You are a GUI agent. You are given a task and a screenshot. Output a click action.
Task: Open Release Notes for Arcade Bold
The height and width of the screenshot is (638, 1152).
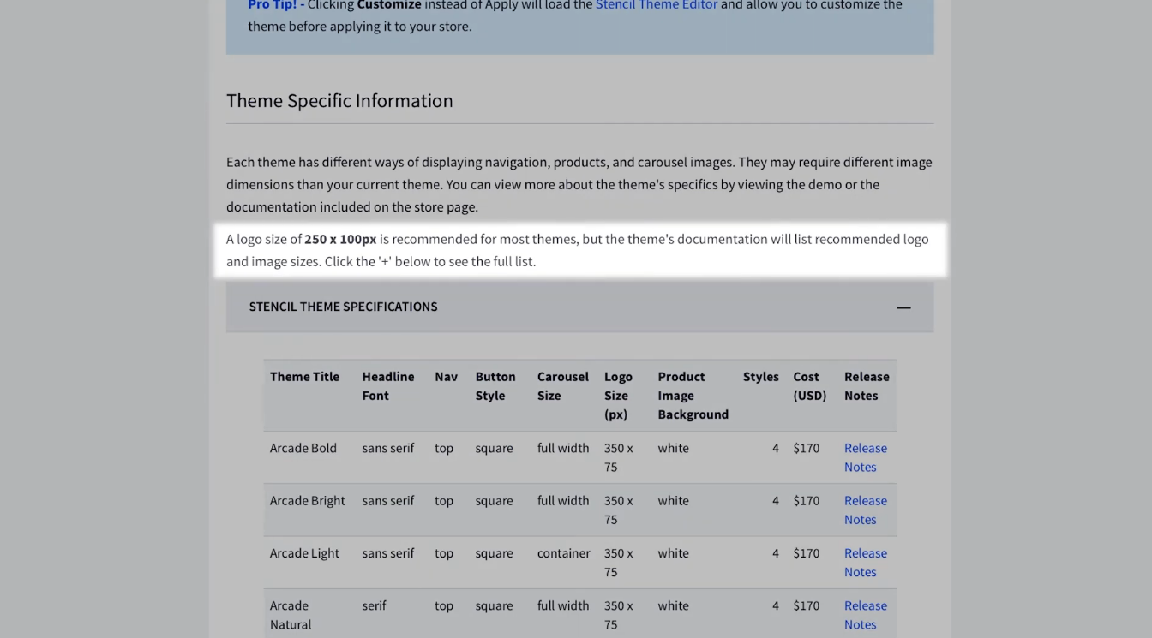pyautogui.click(x=865, y=457)
